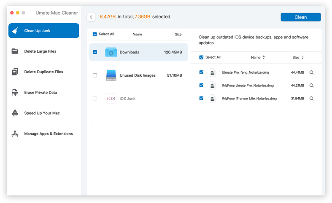Uncheck iMyFone Umate Pro_Notarize.dmg checkbox
This screenshot has height=203, width=332.
pyautogui.click(x=201, y=85)
